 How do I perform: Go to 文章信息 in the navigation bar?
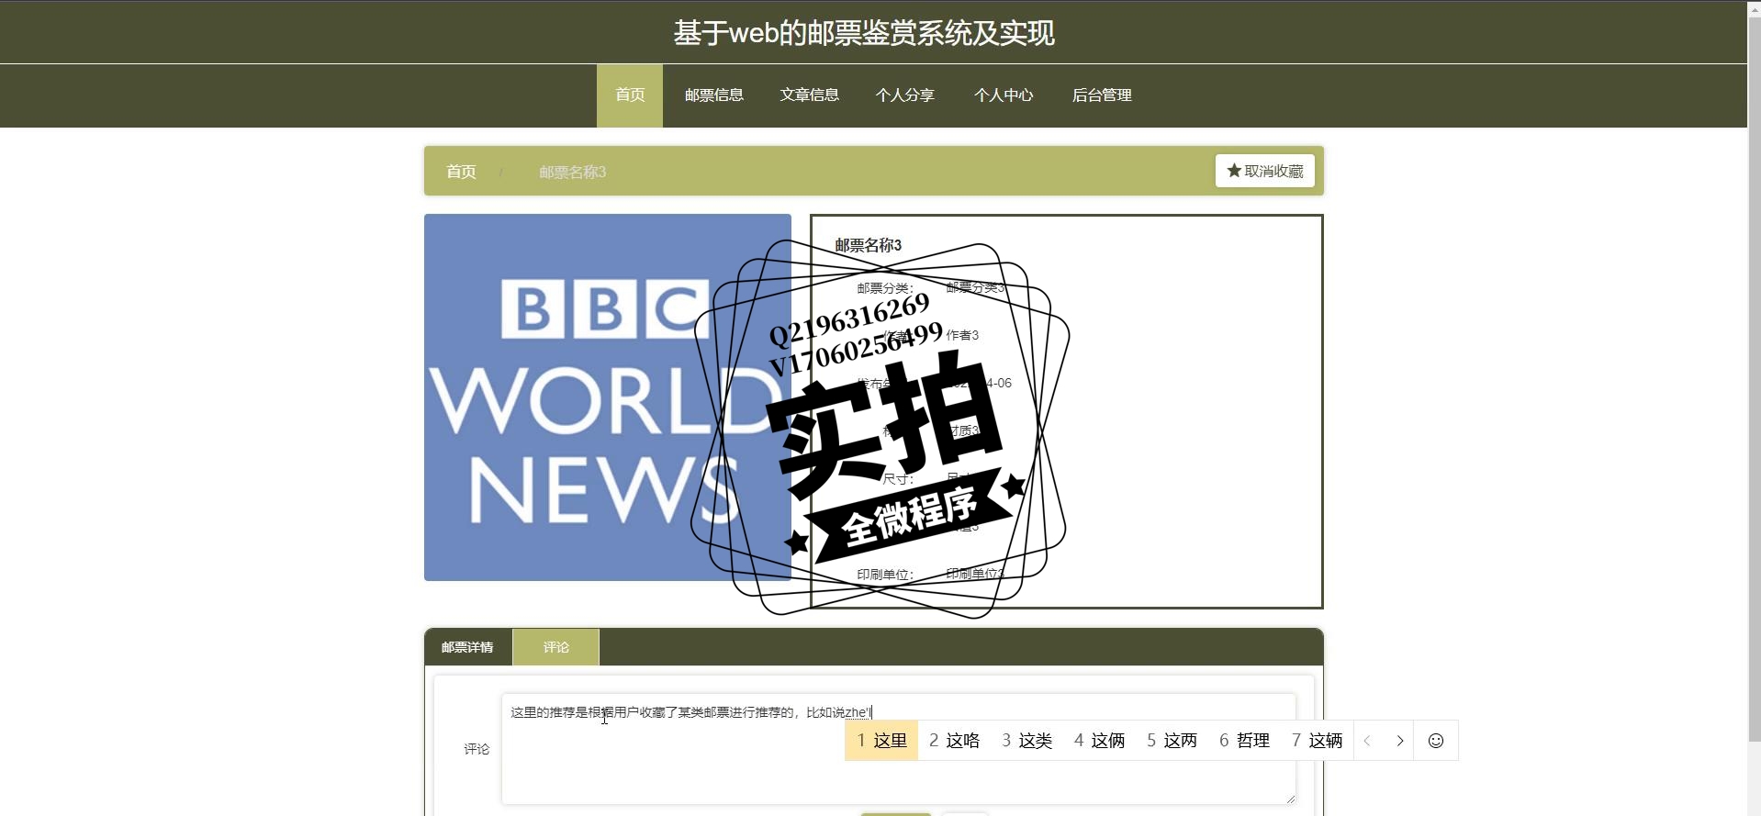coord(809,95)
